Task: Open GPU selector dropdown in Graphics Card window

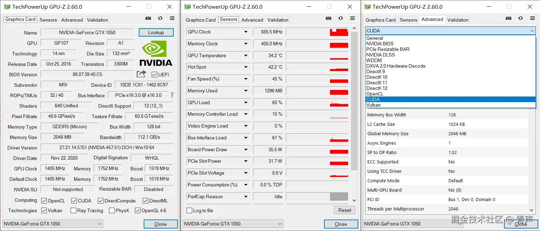Action: [x=53, y=224]
